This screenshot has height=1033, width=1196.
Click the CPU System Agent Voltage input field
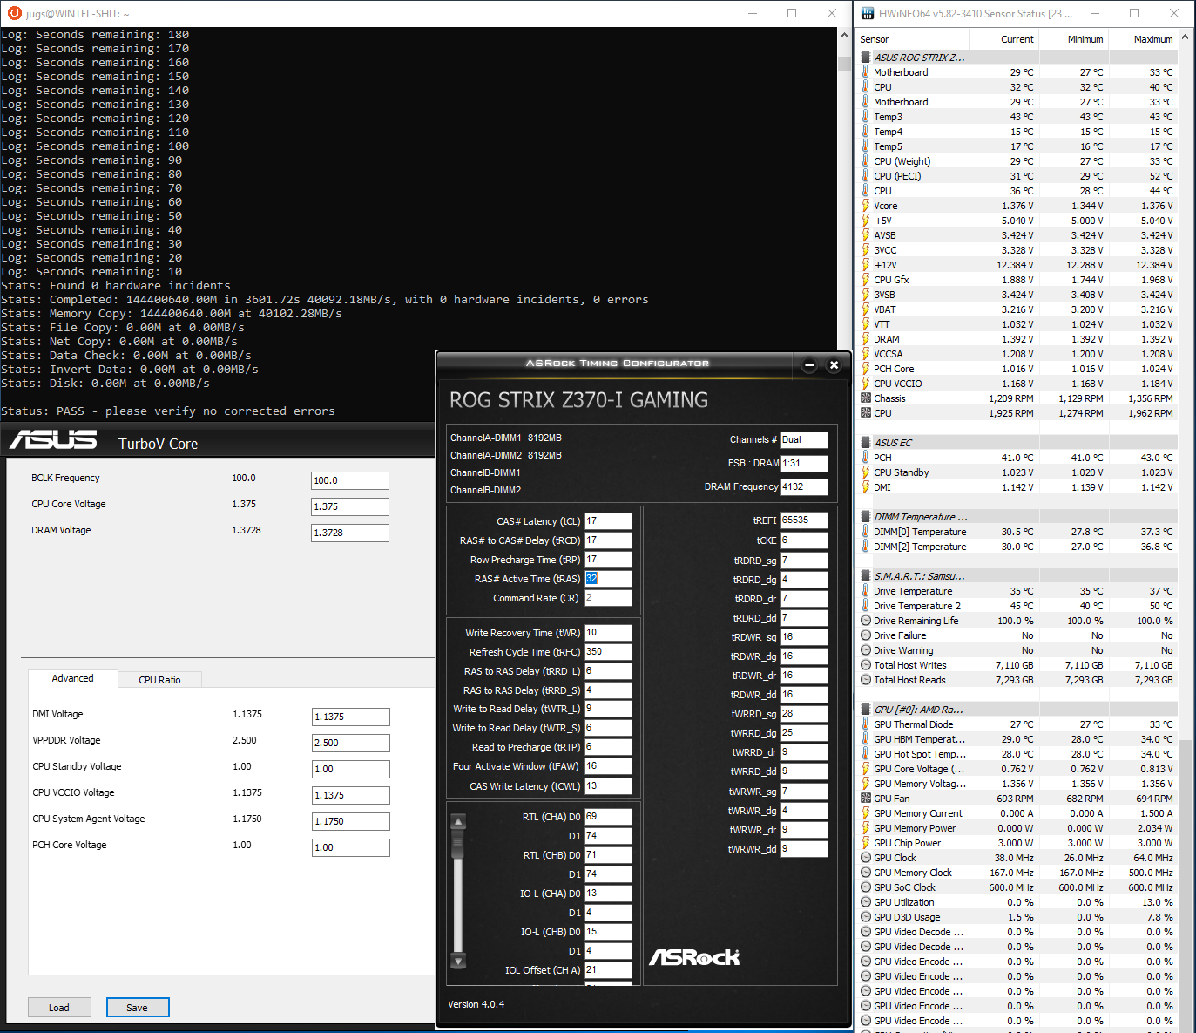tap(351, 821)
